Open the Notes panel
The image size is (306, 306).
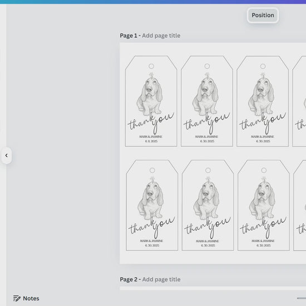click(x=26, y=298)
